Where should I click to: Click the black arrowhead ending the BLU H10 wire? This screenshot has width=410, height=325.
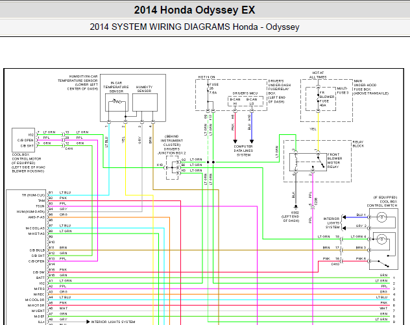click(x=252, y=141)
